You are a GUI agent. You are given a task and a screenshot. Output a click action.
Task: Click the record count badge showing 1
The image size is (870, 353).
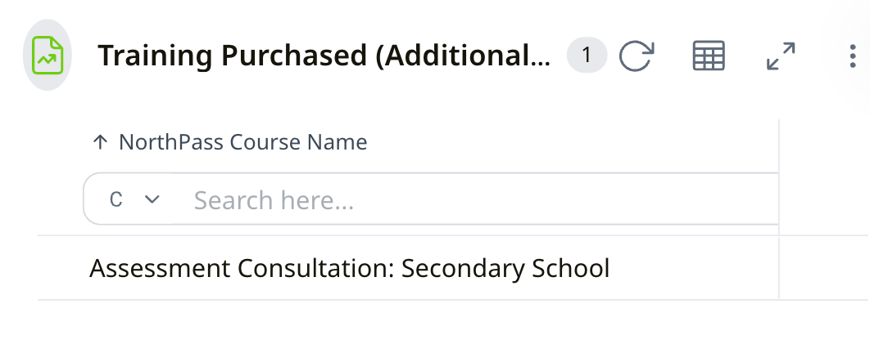[x=587, y=56]
